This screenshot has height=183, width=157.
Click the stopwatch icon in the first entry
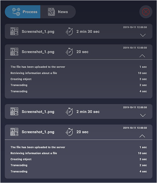pos(70,31)
